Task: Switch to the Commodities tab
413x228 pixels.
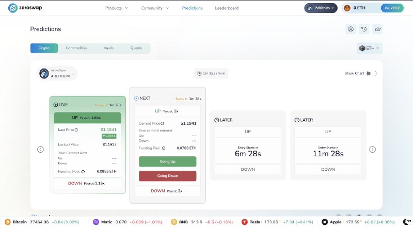Action: tap(76, 48)
